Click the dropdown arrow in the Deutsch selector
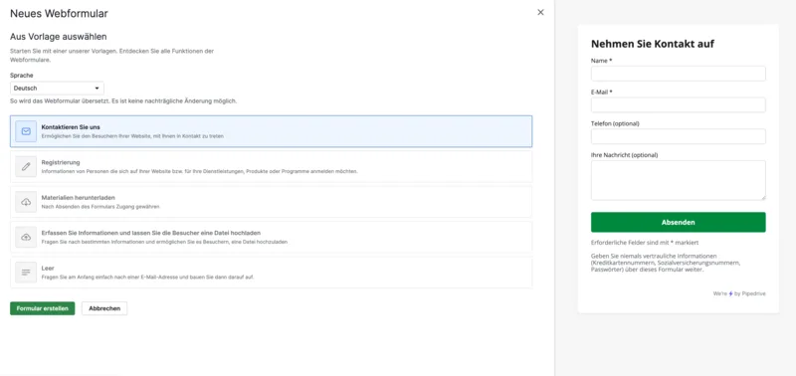Screen dimensions: 796x376 coord(97,89)
